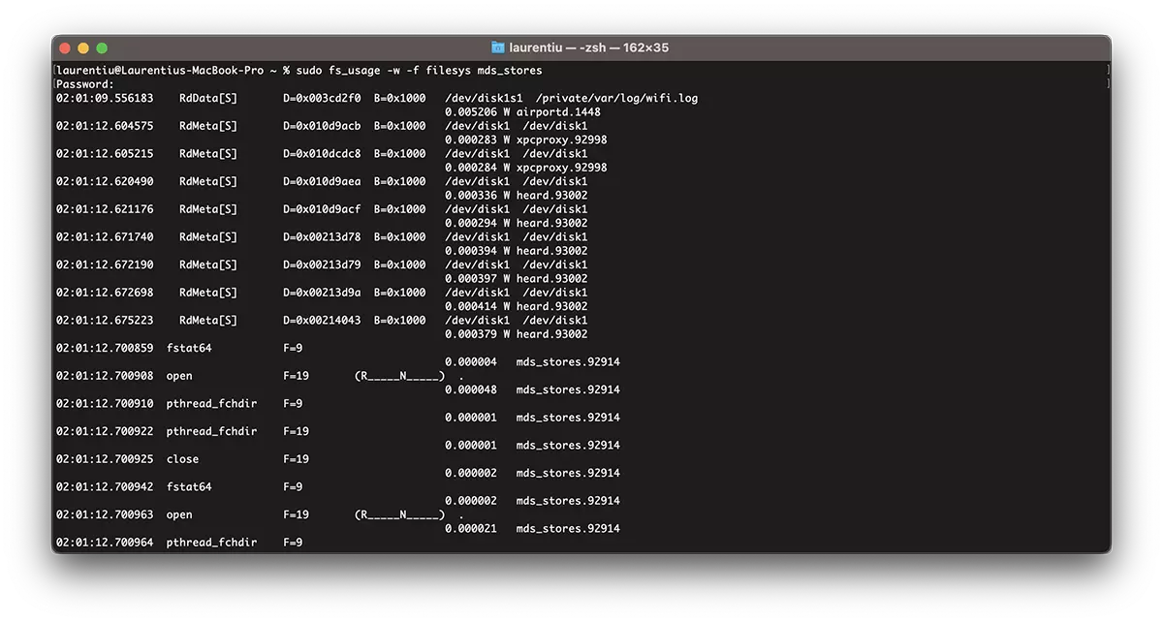Click the D=0x003cd2f0 disk address value
The width and height of the screenshot is (1163, 622).
coord(322,98)
